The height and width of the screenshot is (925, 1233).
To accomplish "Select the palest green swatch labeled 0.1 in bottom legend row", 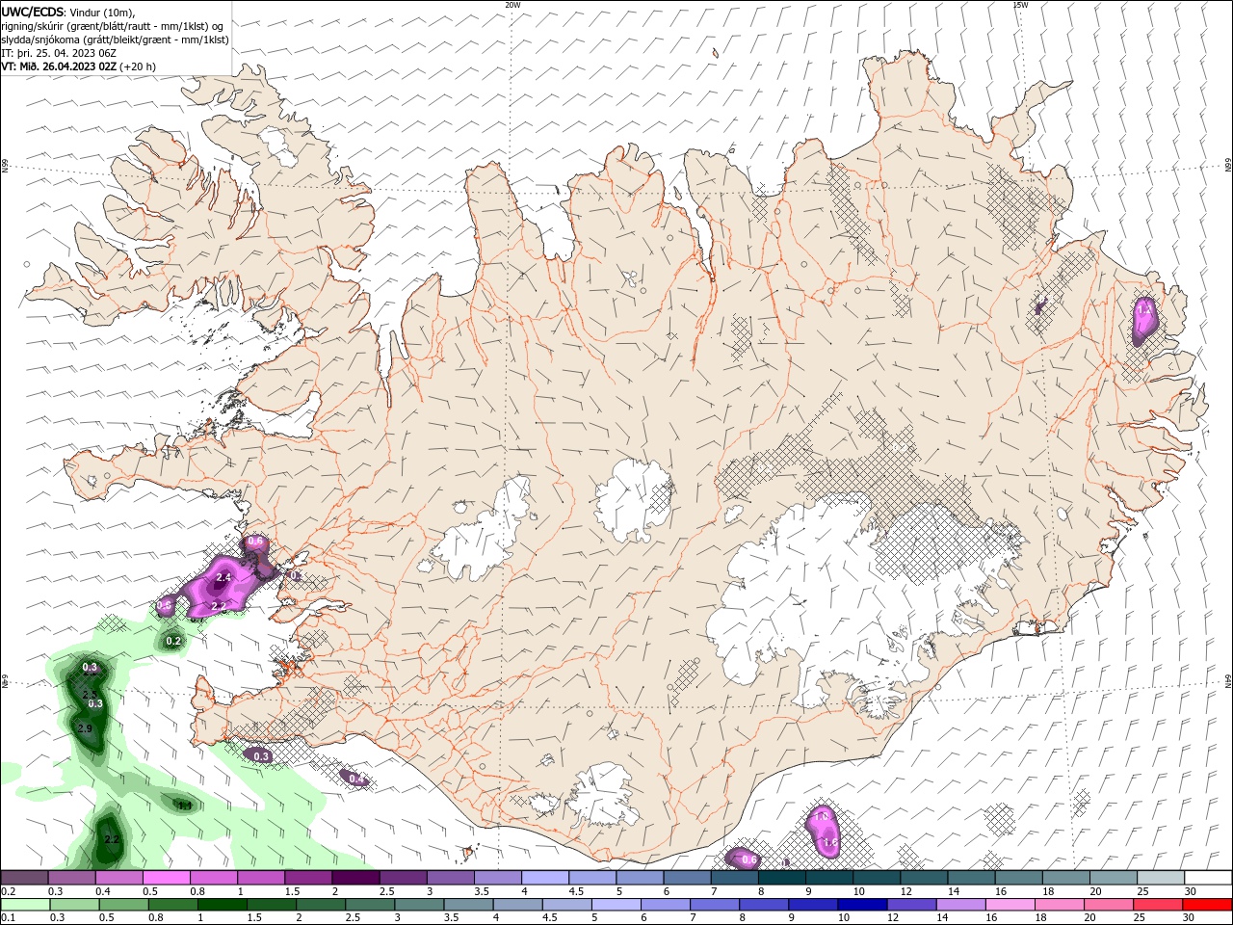I will [x=24, y=905].
